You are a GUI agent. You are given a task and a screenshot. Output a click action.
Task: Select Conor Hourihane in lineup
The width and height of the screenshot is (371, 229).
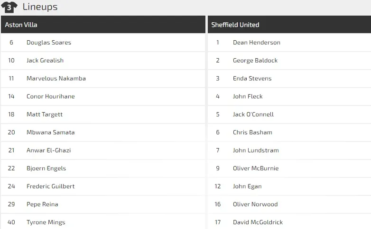click(x=50, y=97)
